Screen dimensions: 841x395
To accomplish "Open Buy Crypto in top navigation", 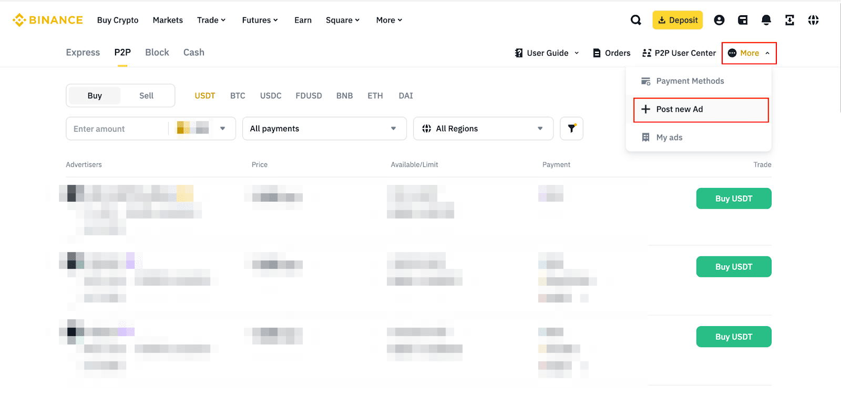I will (x=118, y=20).
